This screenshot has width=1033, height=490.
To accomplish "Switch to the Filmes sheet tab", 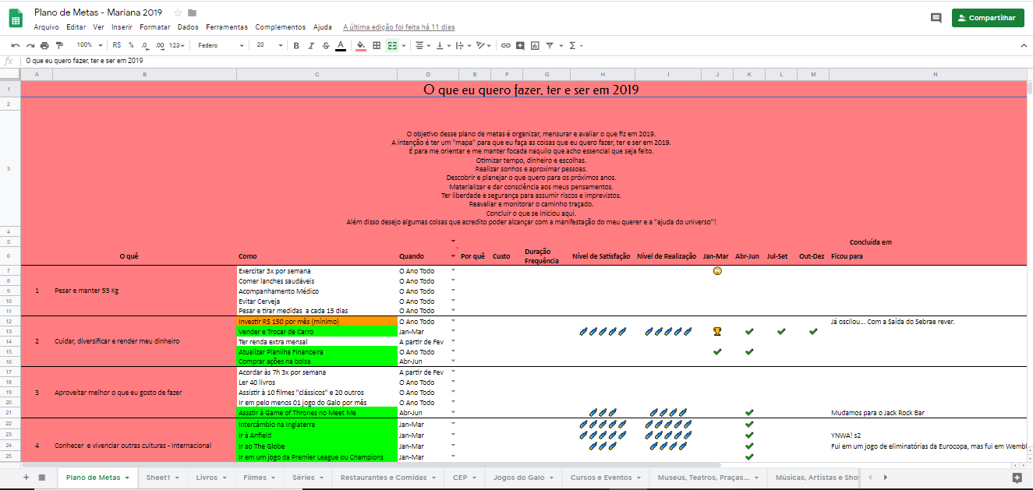I will (x=258, y=477).
